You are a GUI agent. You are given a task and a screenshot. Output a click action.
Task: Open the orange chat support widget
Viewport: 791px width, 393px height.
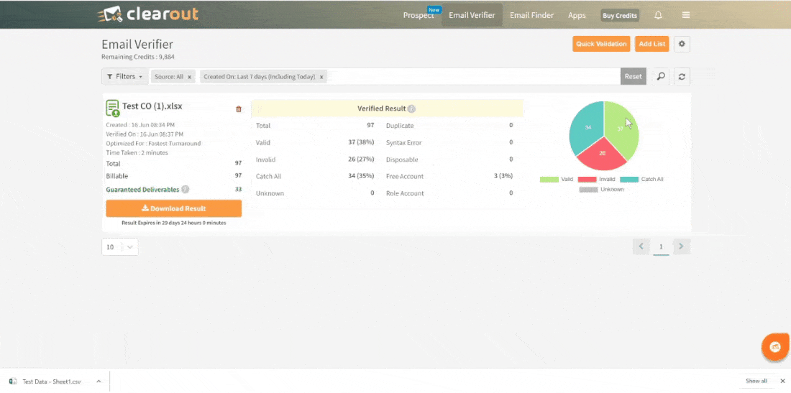coord(774,347)
